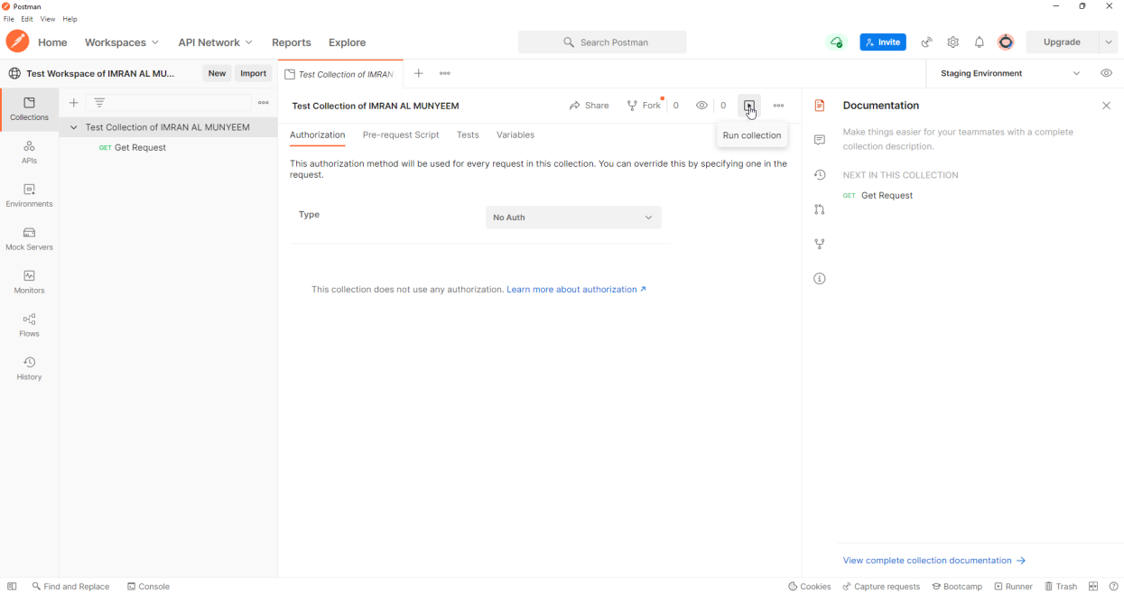
Task: Open the Forks icon in right sidebar
Action: tap(820, 244)
